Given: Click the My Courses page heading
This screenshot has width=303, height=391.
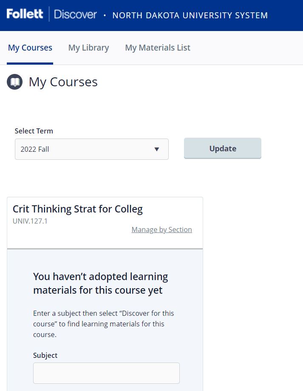Looking at the screenshot, I should pyautogui.click(x=63, y=82).
